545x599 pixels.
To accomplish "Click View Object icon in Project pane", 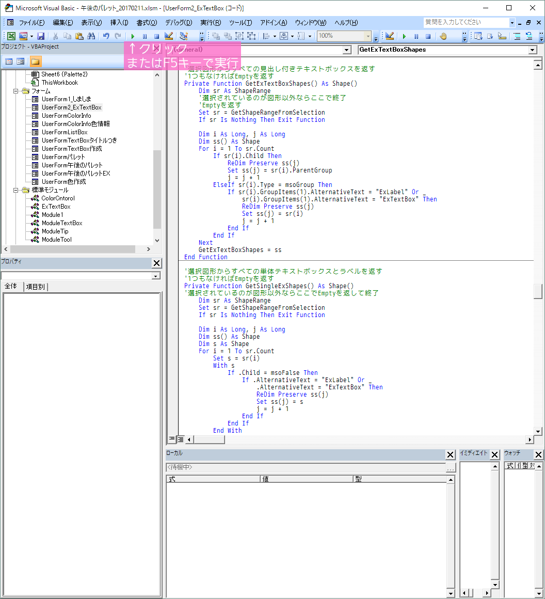I will click(x=21, y=61).
